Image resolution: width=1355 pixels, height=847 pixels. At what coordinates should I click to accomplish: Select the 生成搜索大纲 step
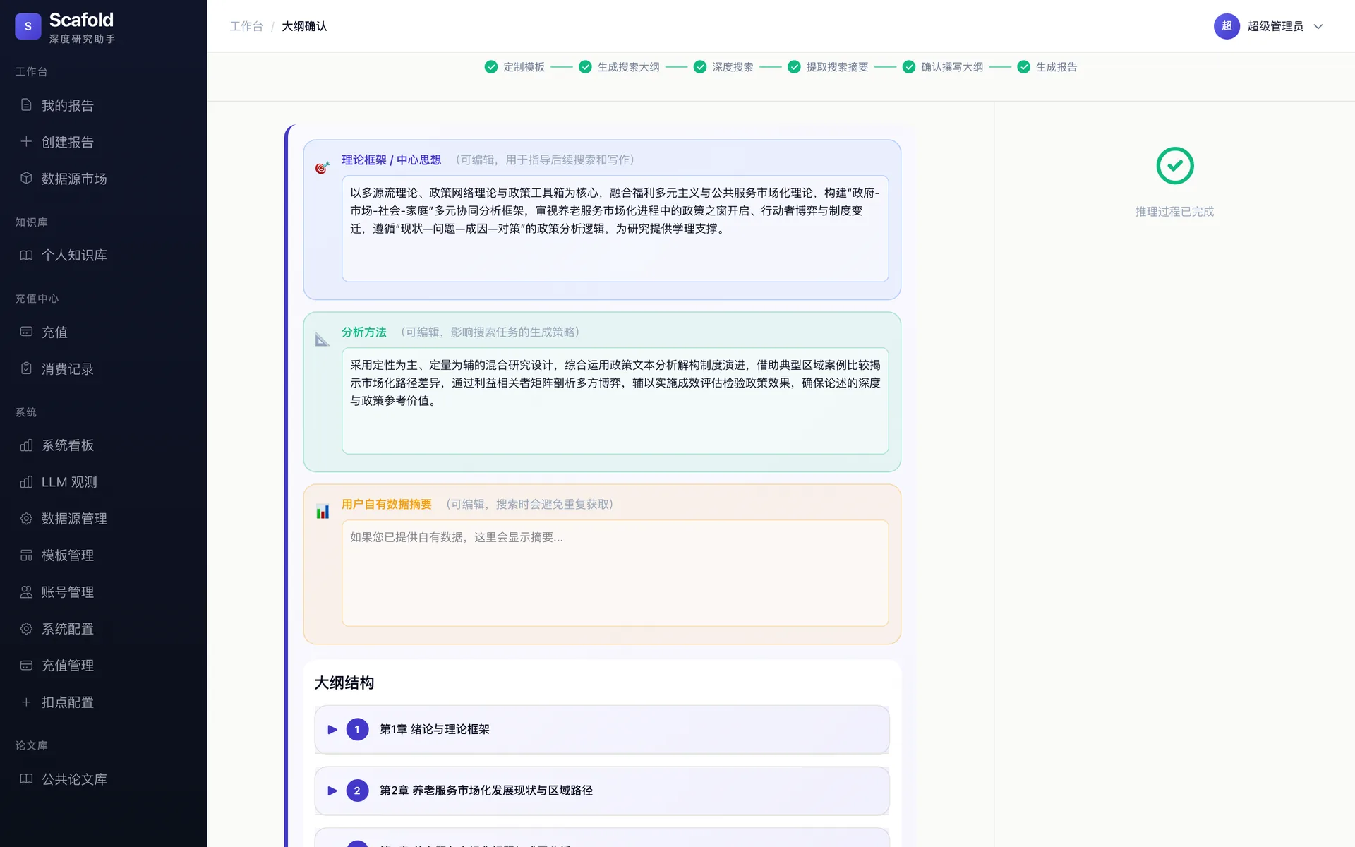(x=619, y=67)
